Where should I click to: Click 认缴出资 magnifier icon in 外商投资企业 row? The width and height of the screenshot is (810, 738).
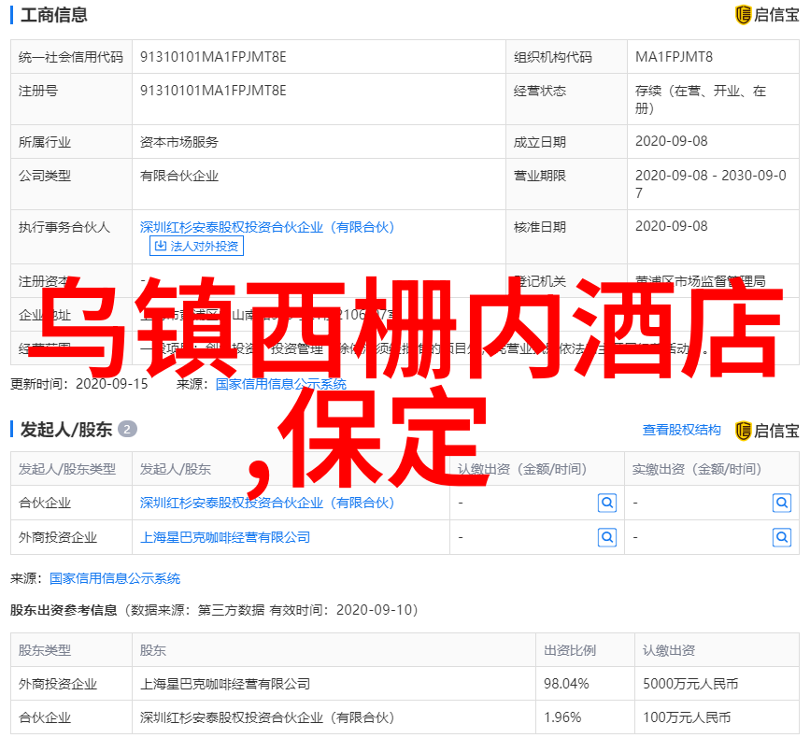[607, 537]
